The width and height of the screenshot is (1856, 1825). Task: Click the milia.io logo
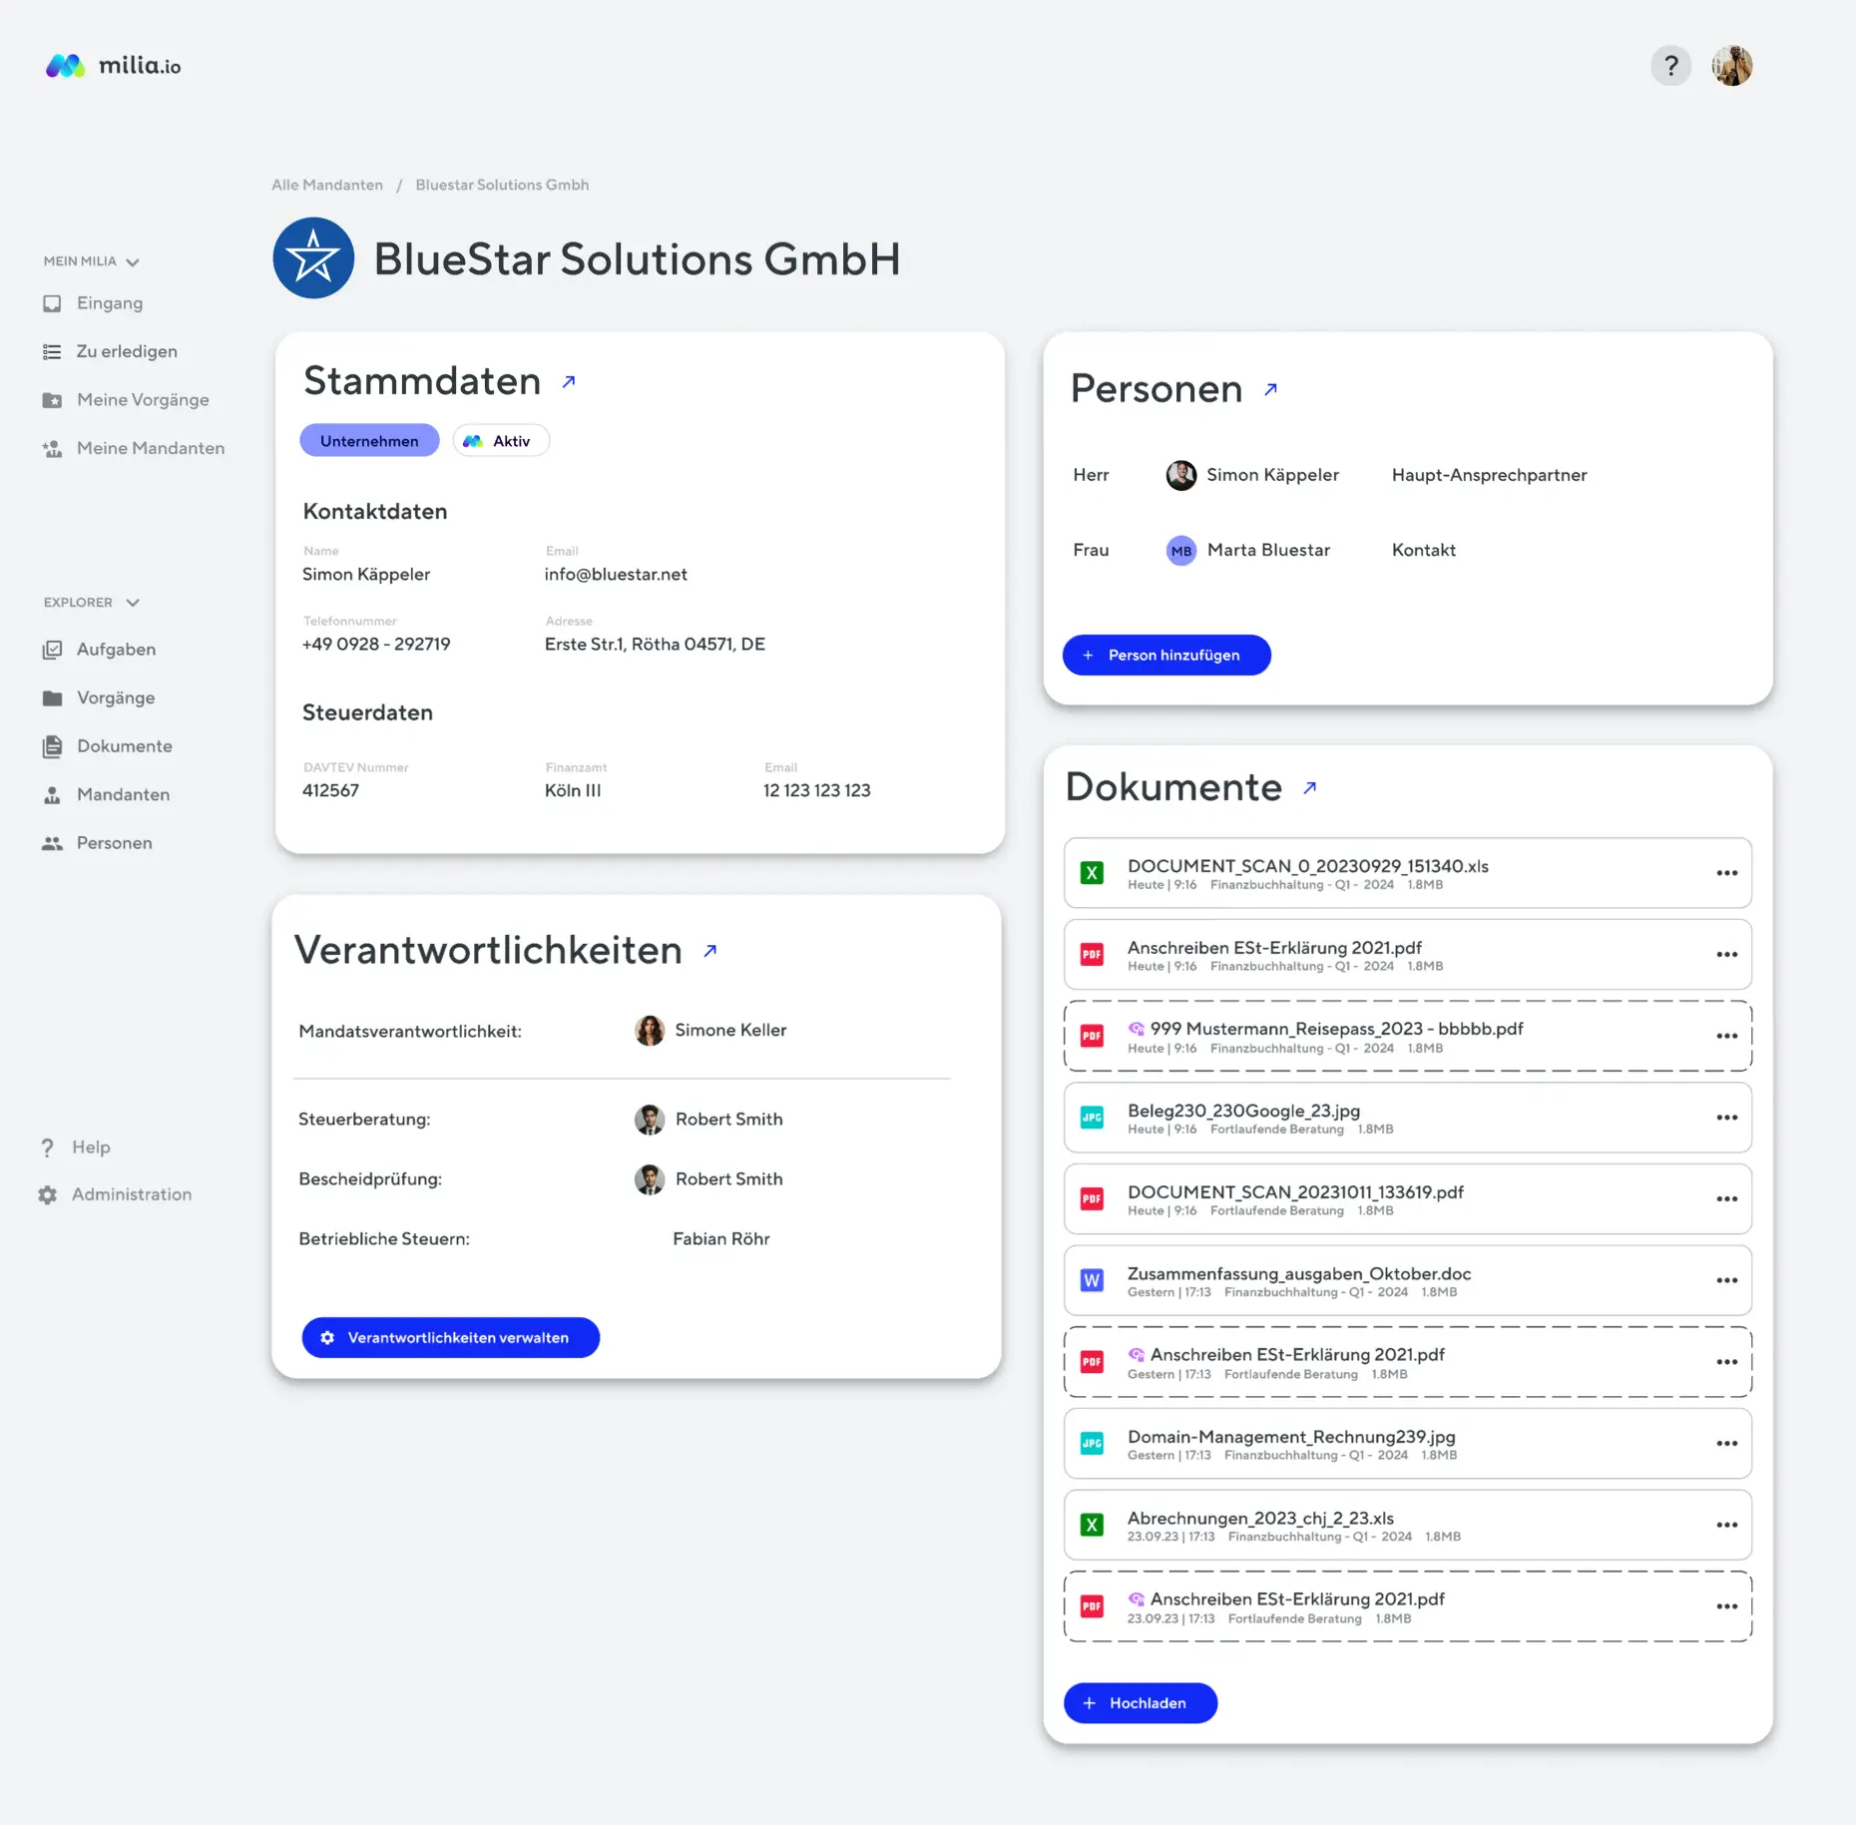pos(112,65)
